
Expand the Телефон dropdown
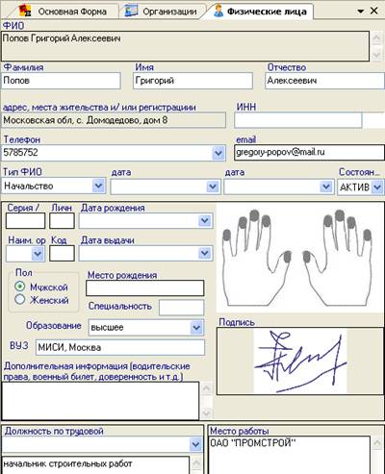coord(218,153)
